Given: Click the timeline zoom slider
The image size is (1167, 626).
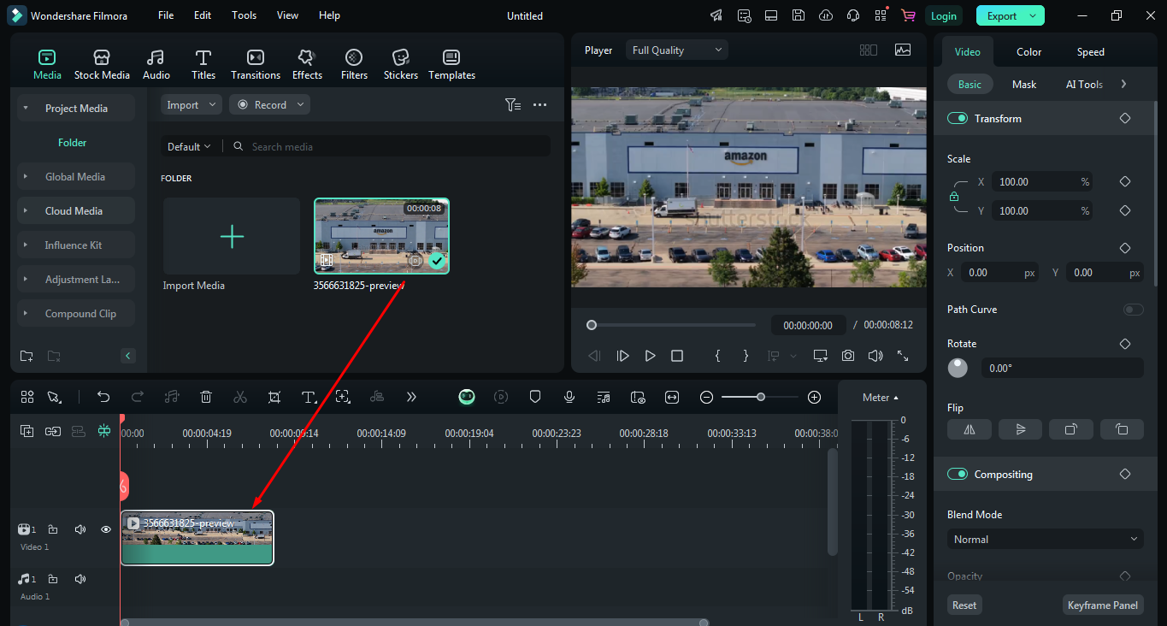Looking at the screenshot, I should coord(760,397).
